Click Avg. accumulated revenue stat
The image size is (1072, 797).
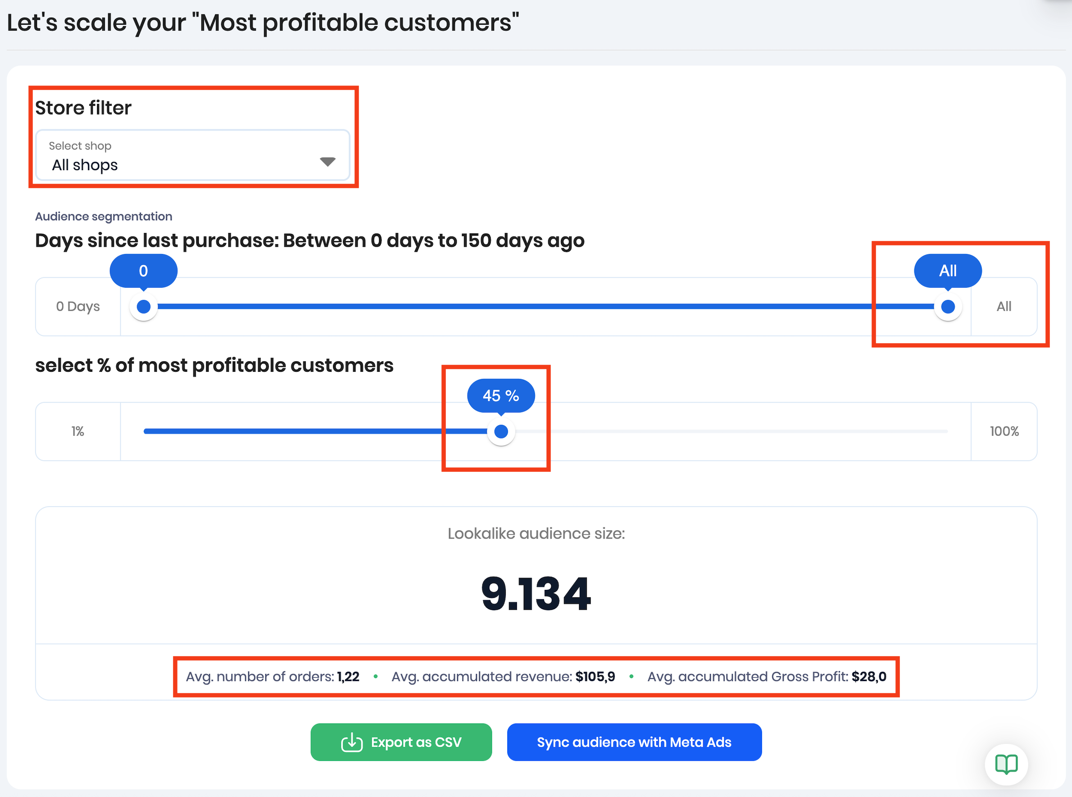click(x=503, y=676)
